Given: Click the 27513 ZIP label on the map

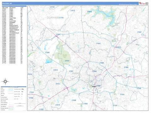Looking at the screenshot, I should pos(56,70).
